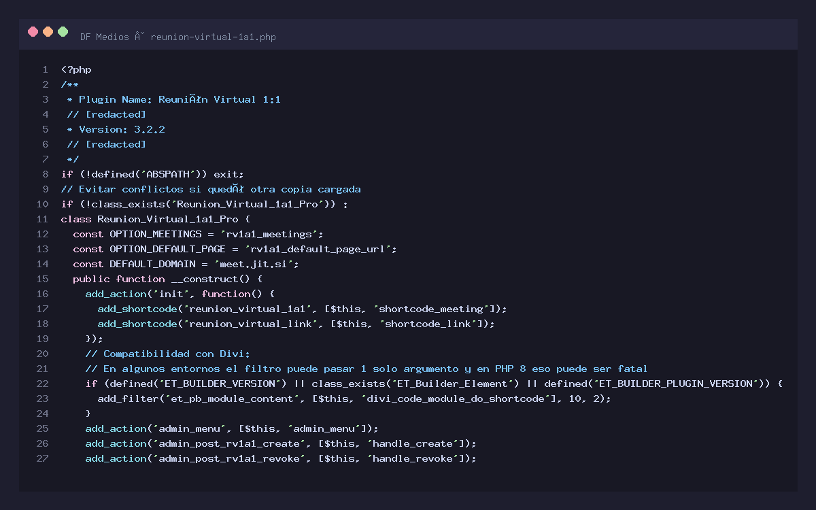816x510 pixels.
Task: Click the 'reunion_virtual_link' shortcode string
Action: (x=250, y=324)
